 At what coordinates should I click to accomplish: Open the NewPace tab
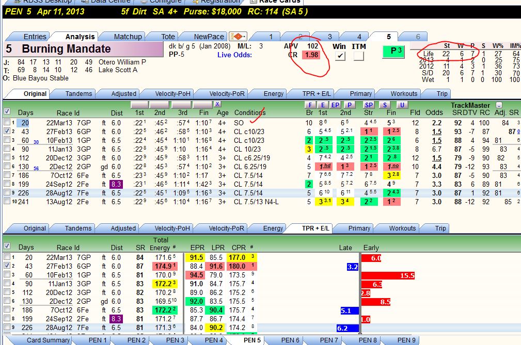(209, 37)
